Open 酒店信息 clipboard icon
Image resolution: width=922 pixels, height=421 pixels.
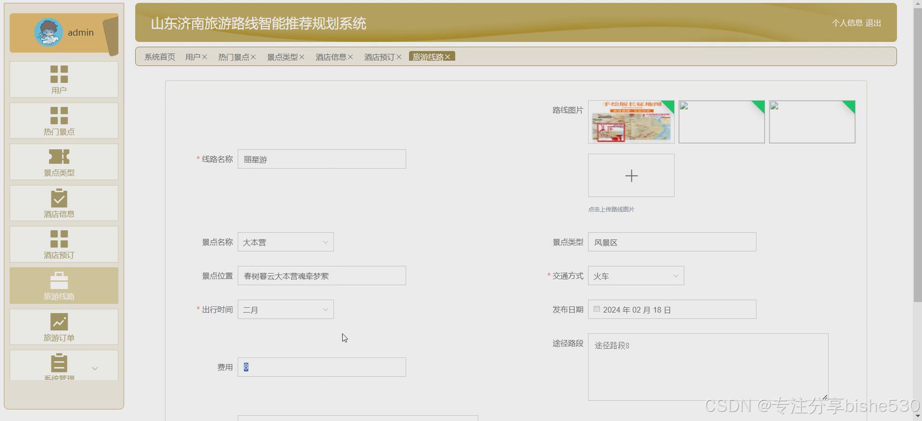(x=59, y=198)
